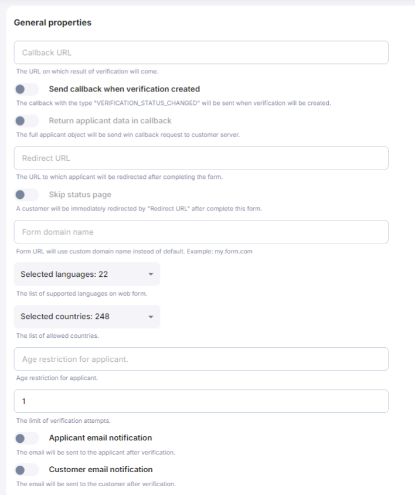Click the 'Applicant email notification' label
This screenshot has width=415, height=495.
[x=100, y=438]
